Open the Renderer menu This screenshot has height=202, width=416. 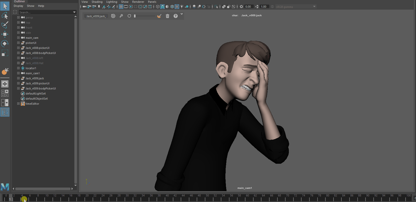(138, 2)
